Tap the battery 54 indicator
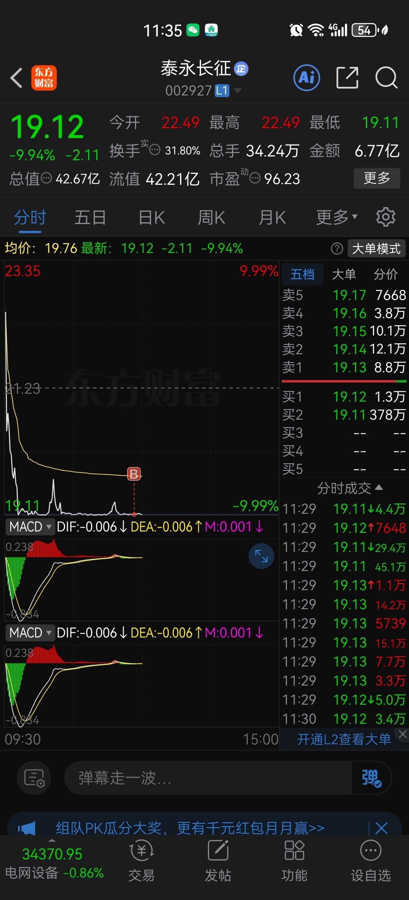Viewport: 409px width, 900px height. [x=365, y=30]
